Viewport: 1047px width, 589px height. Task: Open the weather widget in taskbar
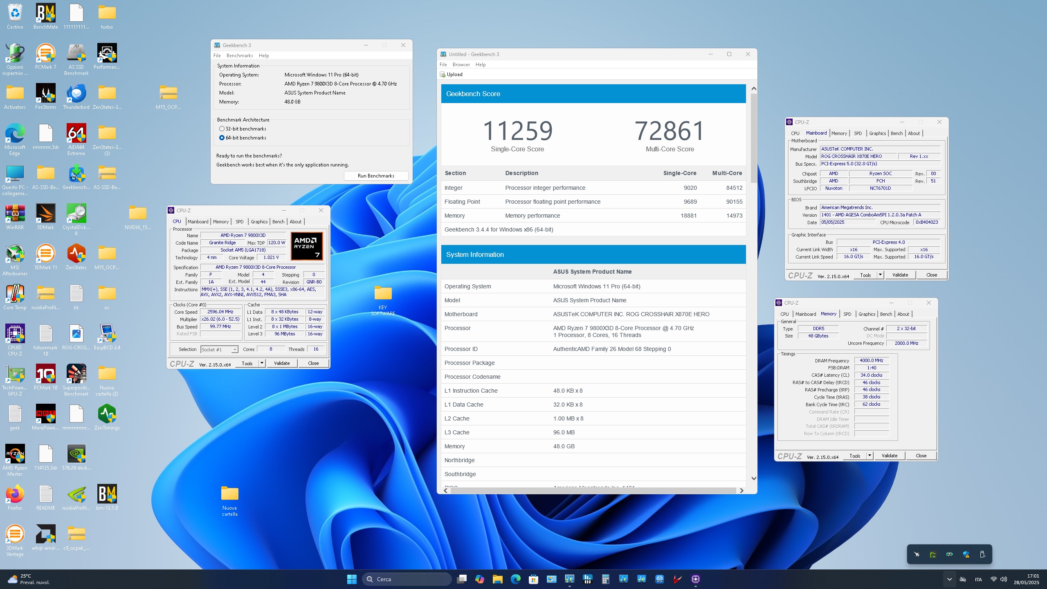coord(29,579)
